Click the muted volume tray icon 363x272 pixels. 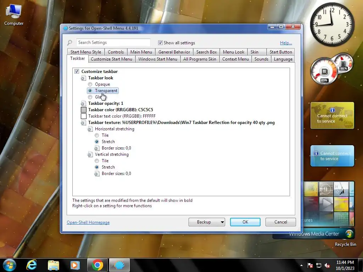click(x=327, y=265)
